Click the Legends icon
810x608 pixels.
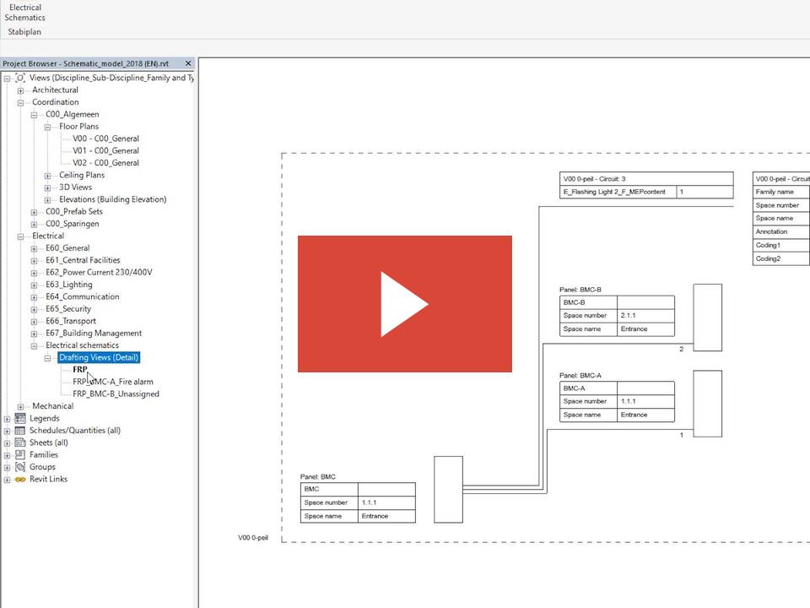(x=20, y=418)
